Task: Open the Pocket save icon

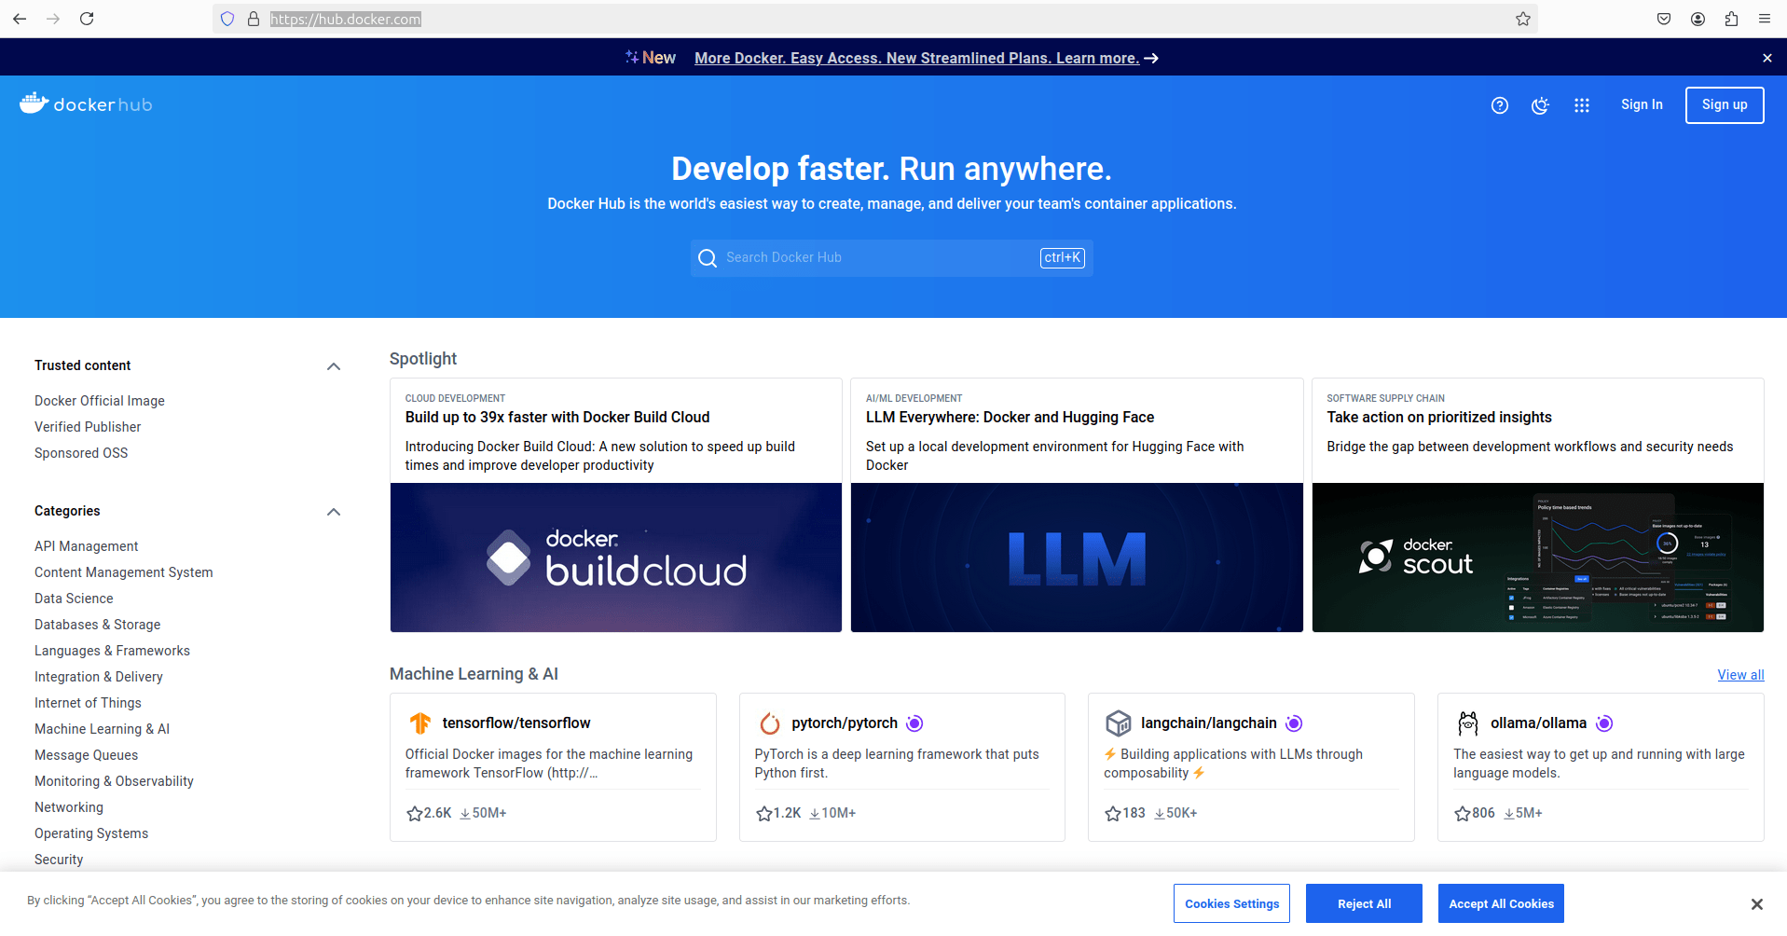Action: 1664,19
